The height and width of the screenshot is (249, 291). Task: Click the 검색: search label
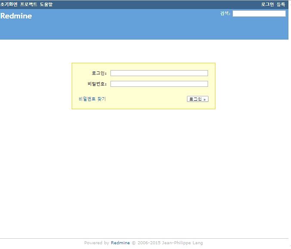pyautogui.click(x=225, y=13)
